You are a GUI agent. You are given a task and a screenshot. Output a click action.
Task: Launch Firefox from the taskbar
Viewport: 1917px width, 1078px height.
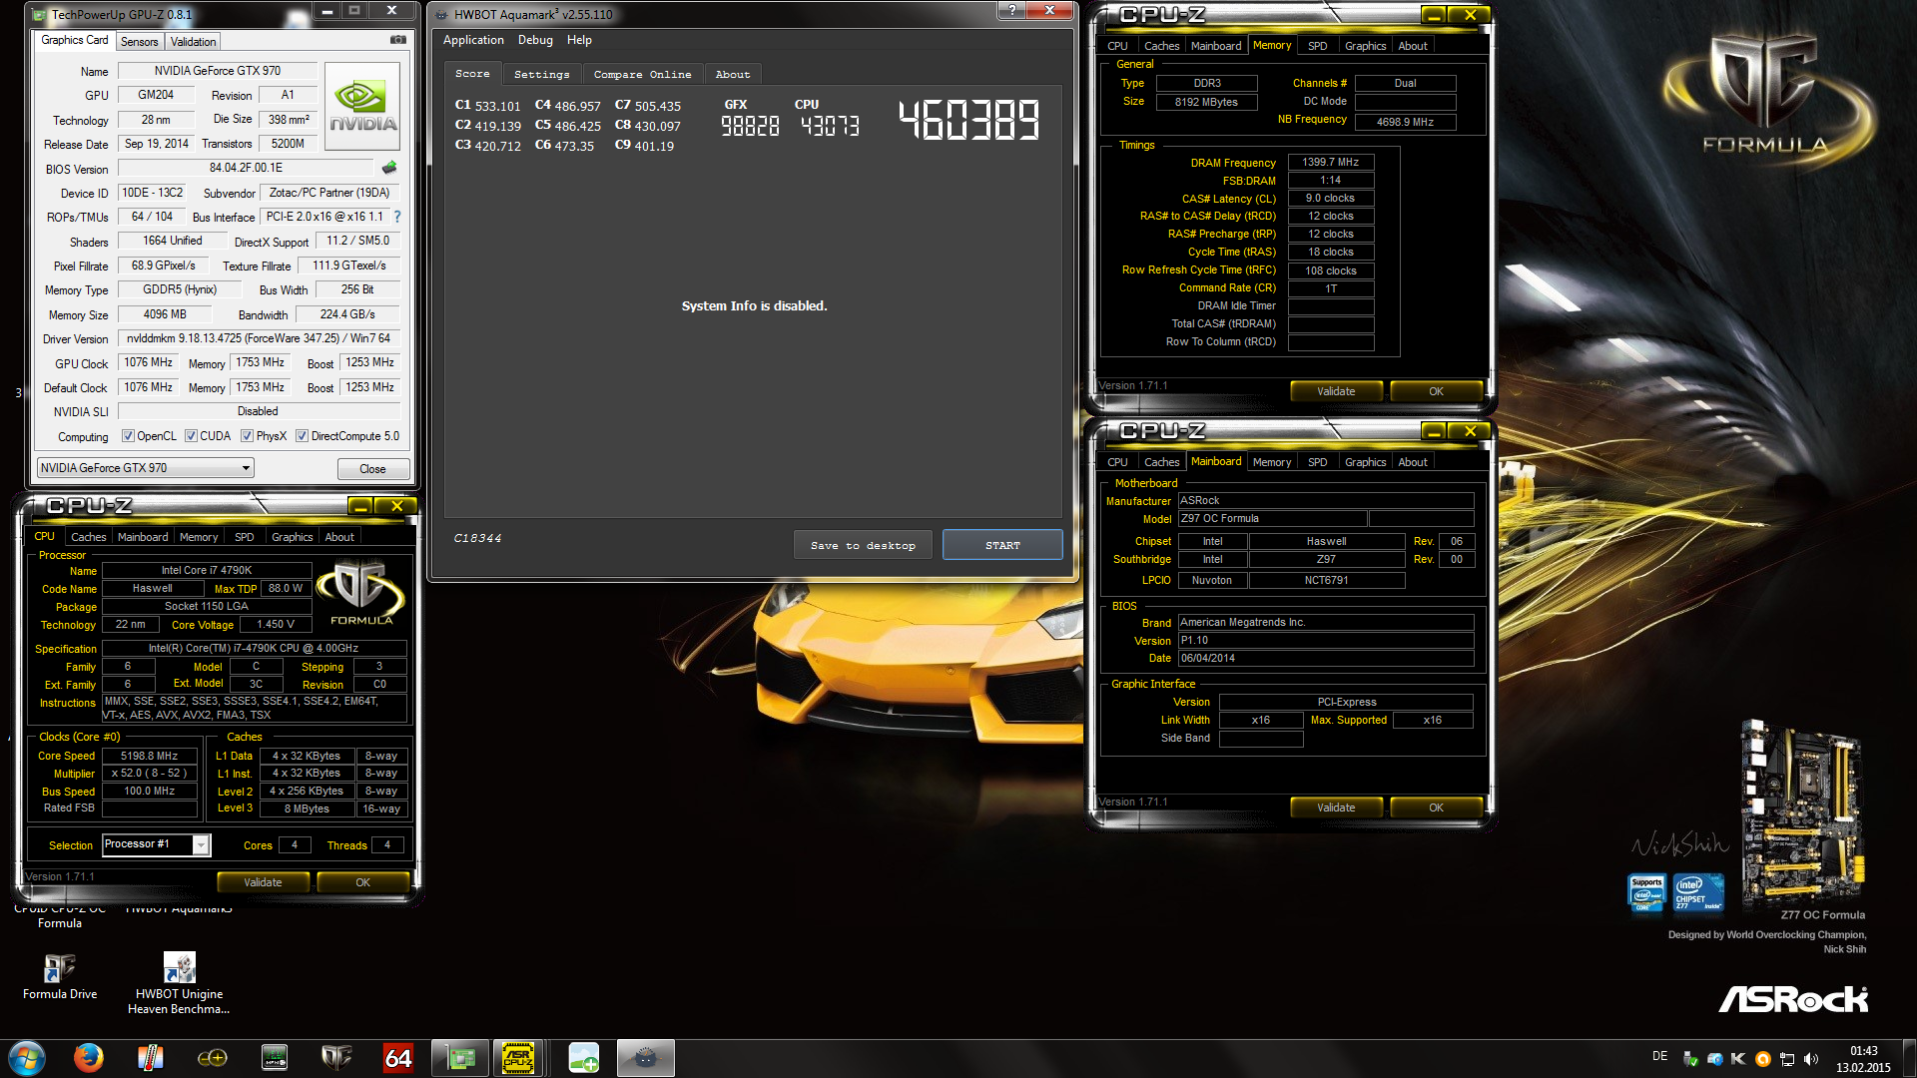tap(88, 1058)
